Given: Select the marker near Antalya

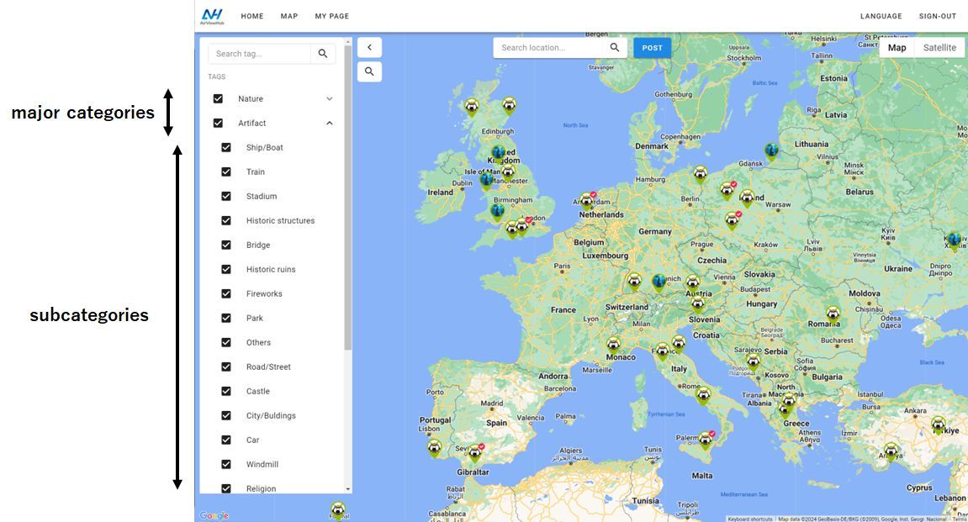Looking at the screenshot, I should (891, 451).
